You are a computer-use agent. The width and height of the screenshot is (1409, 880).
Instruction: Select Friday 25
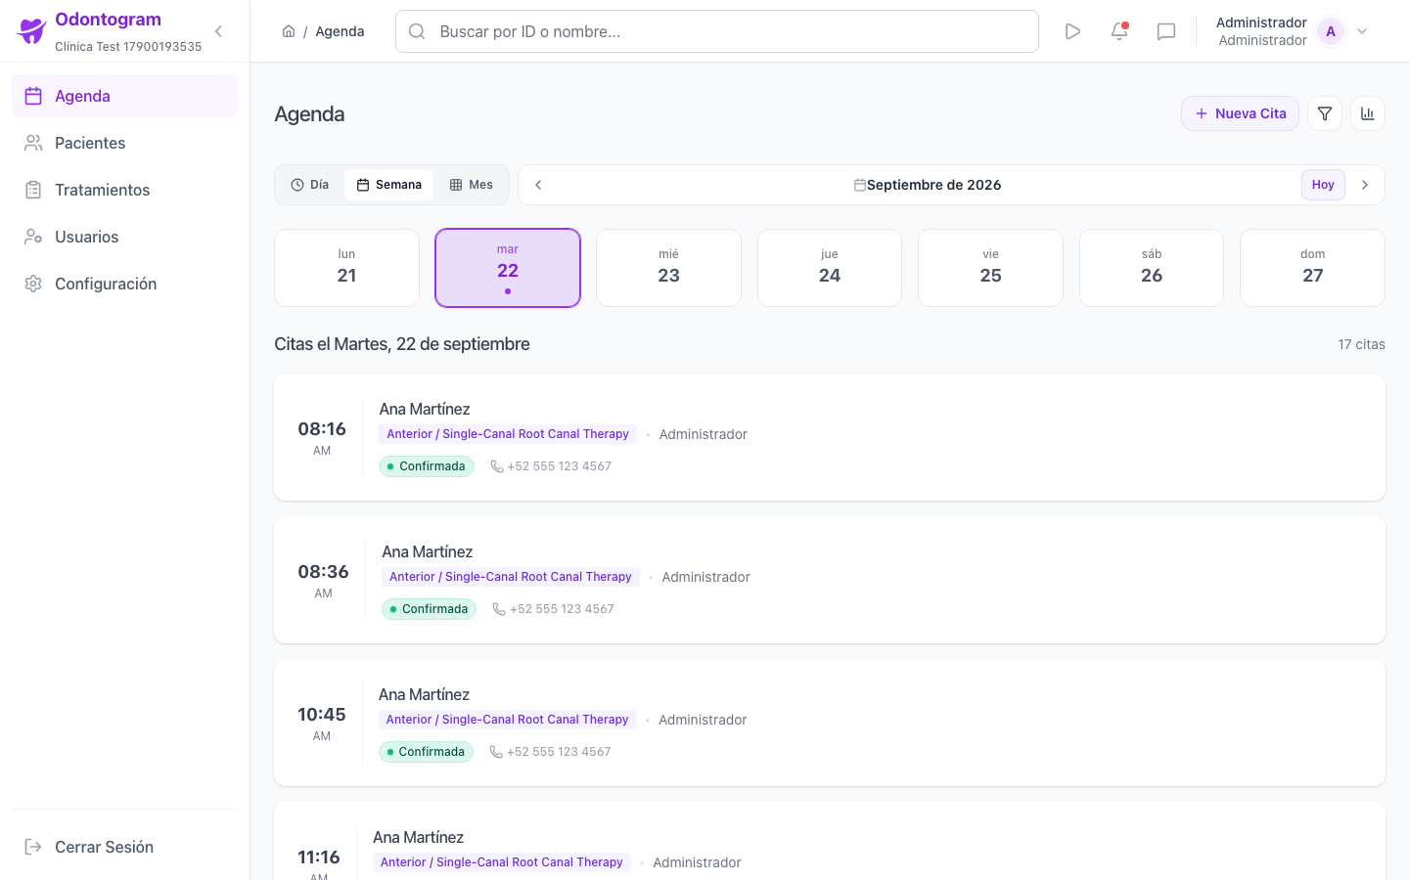pos(990,268)
